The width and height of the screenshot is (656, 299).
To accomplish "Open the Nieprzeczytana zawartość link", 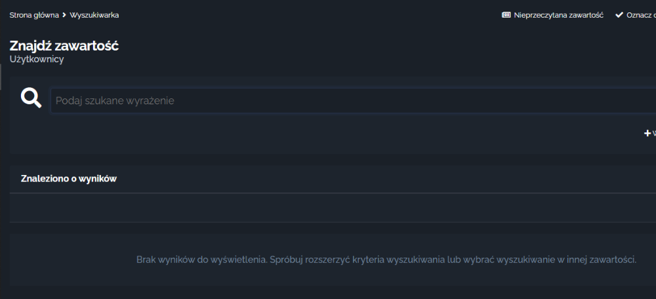I will tap(558, 15).
